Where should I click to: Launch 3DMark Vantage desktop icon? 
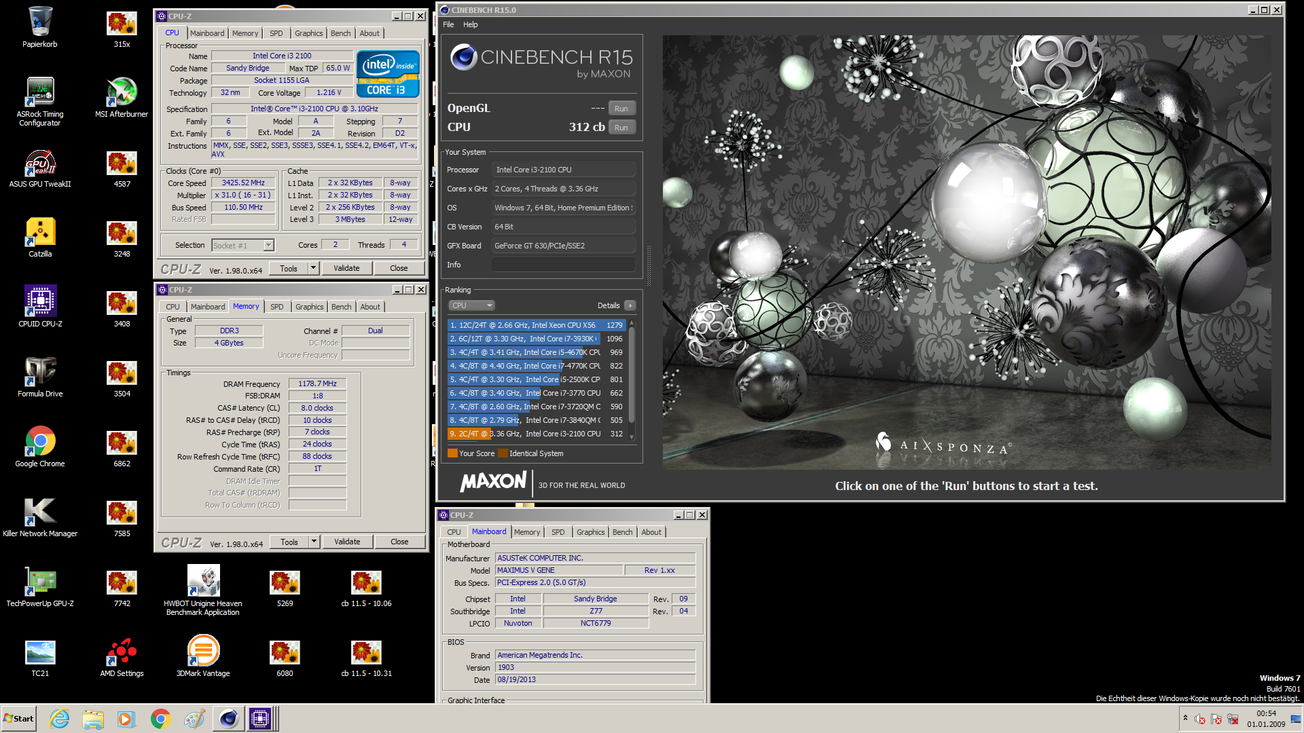tap(203, 657)
